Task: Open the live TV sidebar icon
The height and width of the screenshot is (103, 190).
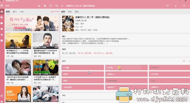Action: tap(2, 23)
